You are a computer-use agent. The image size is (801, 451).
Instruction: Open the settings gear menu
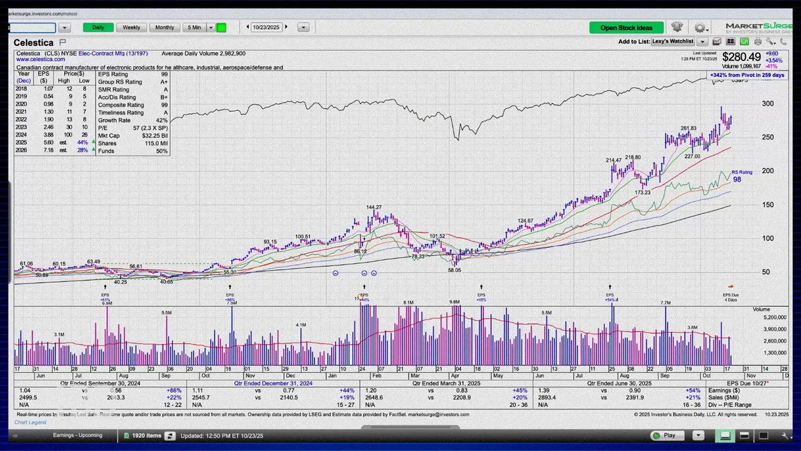(700, 27)
